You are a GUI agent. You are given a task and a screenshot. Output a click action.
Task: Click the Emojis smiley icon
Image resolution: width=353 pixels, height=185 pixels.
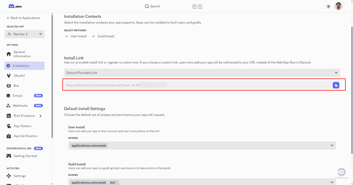9,95
